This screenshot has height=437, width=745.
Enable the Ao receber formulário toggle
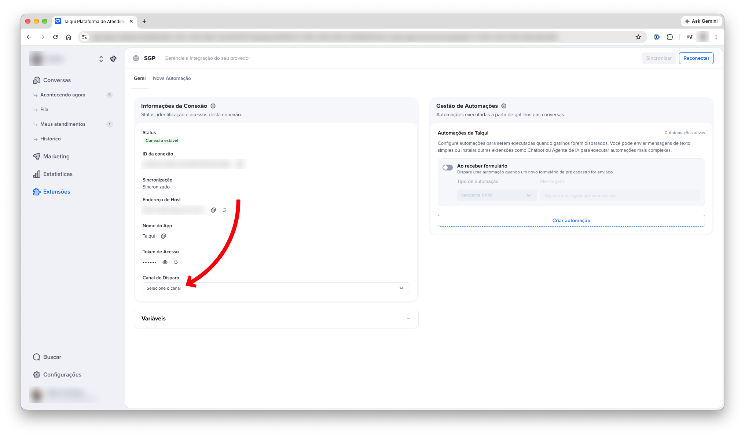pyautogui.click(x=448, y=168)
